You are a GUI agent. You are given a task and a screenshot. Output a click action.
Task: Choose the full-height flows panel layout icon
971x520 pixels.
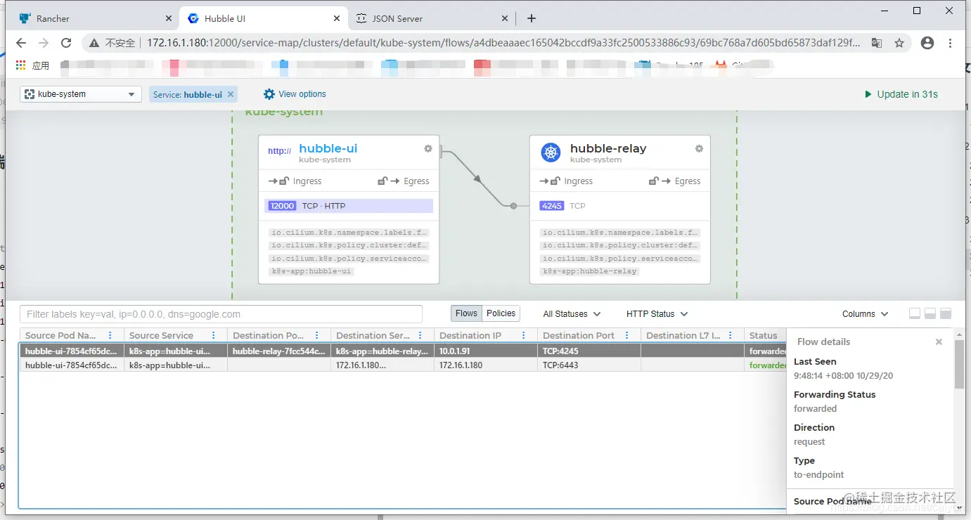pyautogui.click(x=946, y=313)
